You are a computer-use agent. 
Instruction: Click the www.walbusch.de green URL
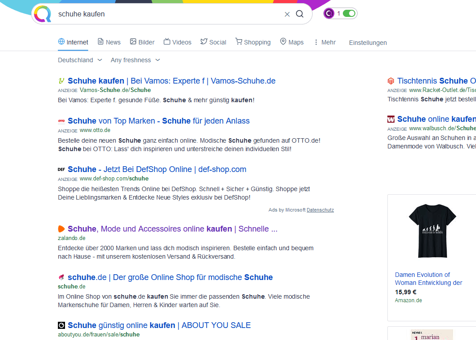pyautogui.click(x=443, y=128)
